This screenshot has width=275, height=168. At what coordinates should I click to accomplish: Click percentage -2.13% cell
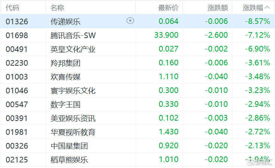pos(257,146)
